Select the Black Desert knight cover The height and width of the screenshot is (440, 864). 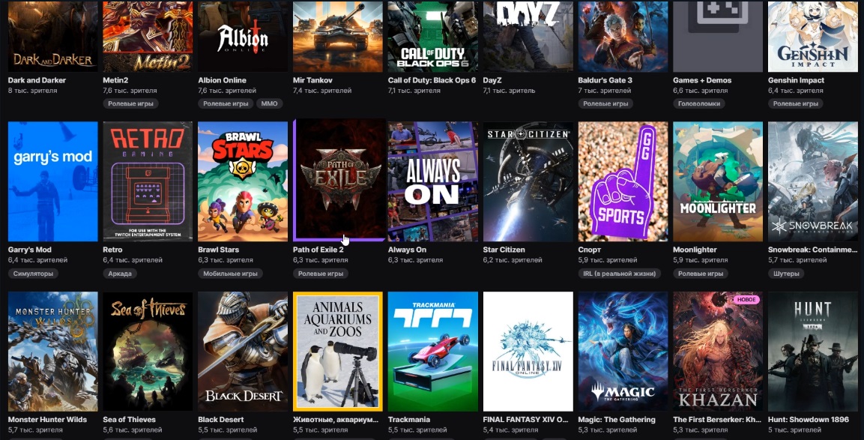243,352
